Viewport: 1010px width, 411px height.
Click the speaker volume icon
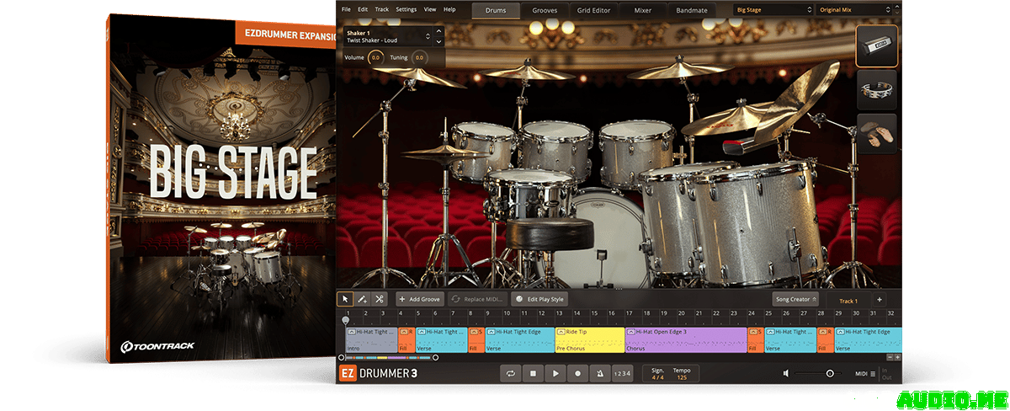[x=786, y=373]
